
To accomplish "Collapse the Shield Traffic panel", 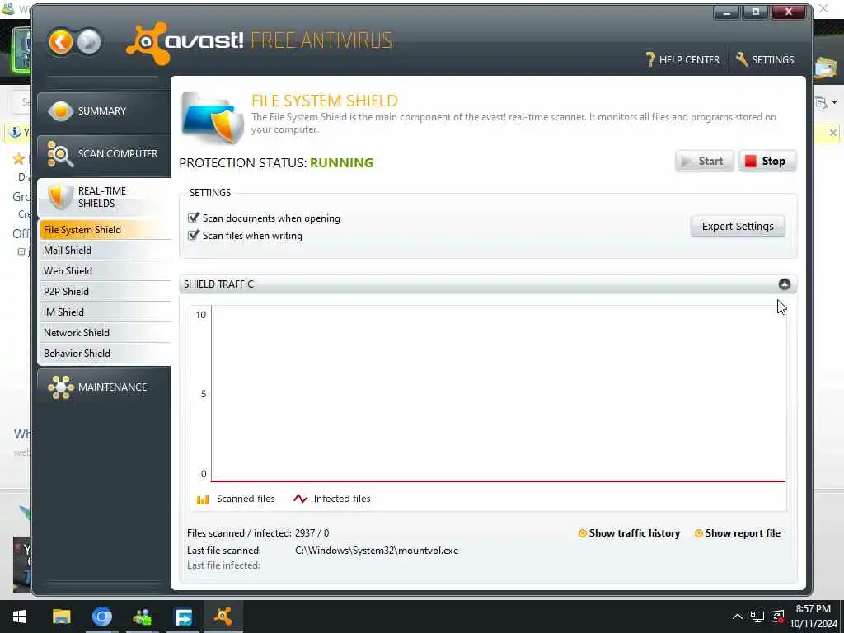I will coord(785,284).
